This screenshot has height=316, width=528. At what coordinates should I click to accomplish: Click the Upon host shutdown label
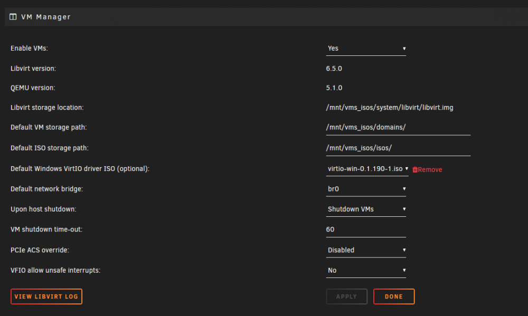pos(43,209)
